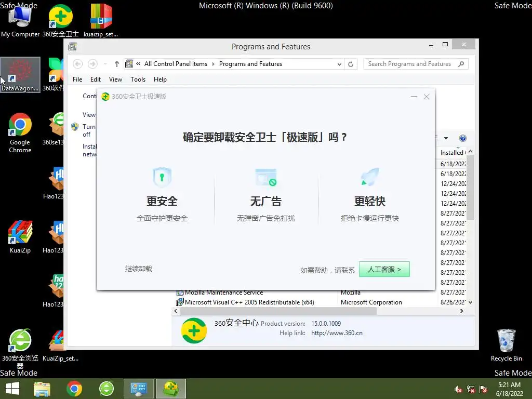Open 360安全卫士 desktop shortcut

pos(60,20)
